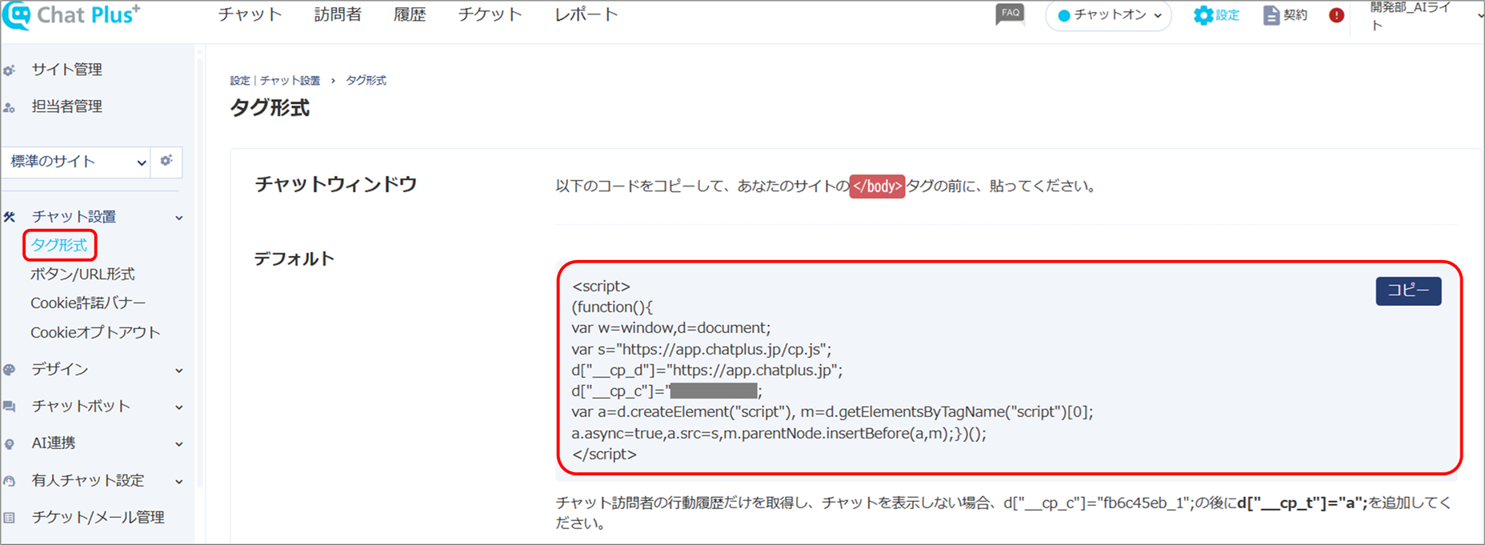This screenshot has width=1485, height=545.
Task: Open サイト管理 in the sidebar
Action: pos(66,70)
